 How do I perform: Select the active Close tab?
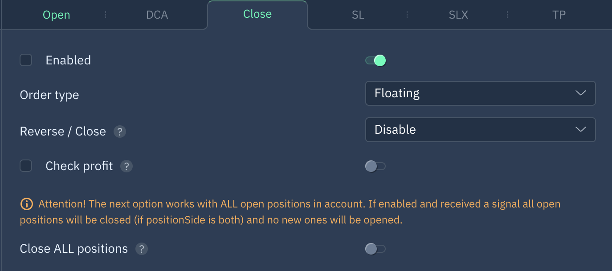(257, 14)
